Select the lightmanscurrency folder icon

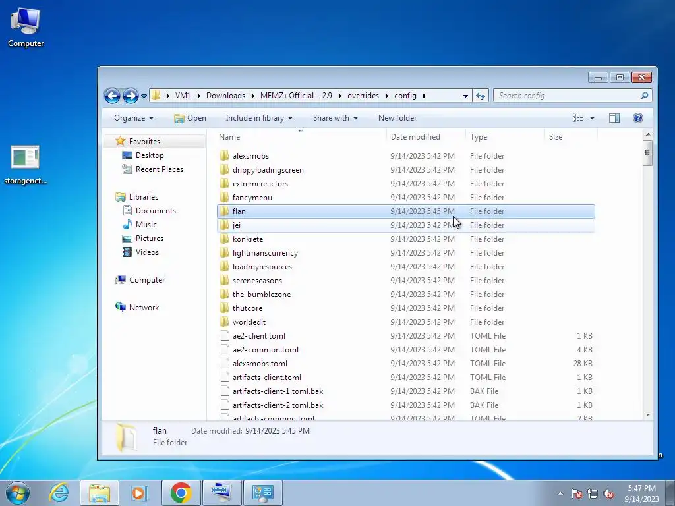[224, 252]
